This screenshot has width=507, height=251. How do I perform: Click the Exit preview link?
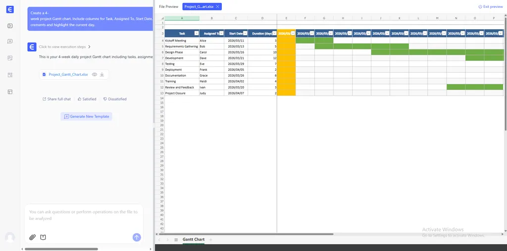click(490, 6)
